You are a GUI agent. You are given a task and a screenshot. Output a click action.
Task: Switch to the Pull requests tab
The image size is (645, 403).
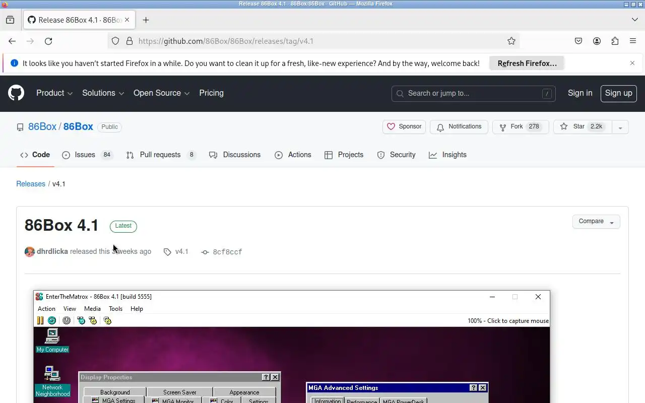(161, 155)
